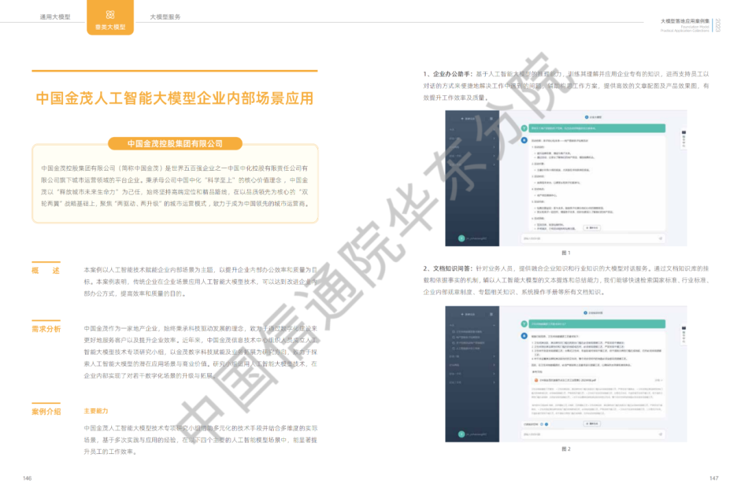Toggle the expand dropdown right of the PDF reference

(x=658, y=380)
